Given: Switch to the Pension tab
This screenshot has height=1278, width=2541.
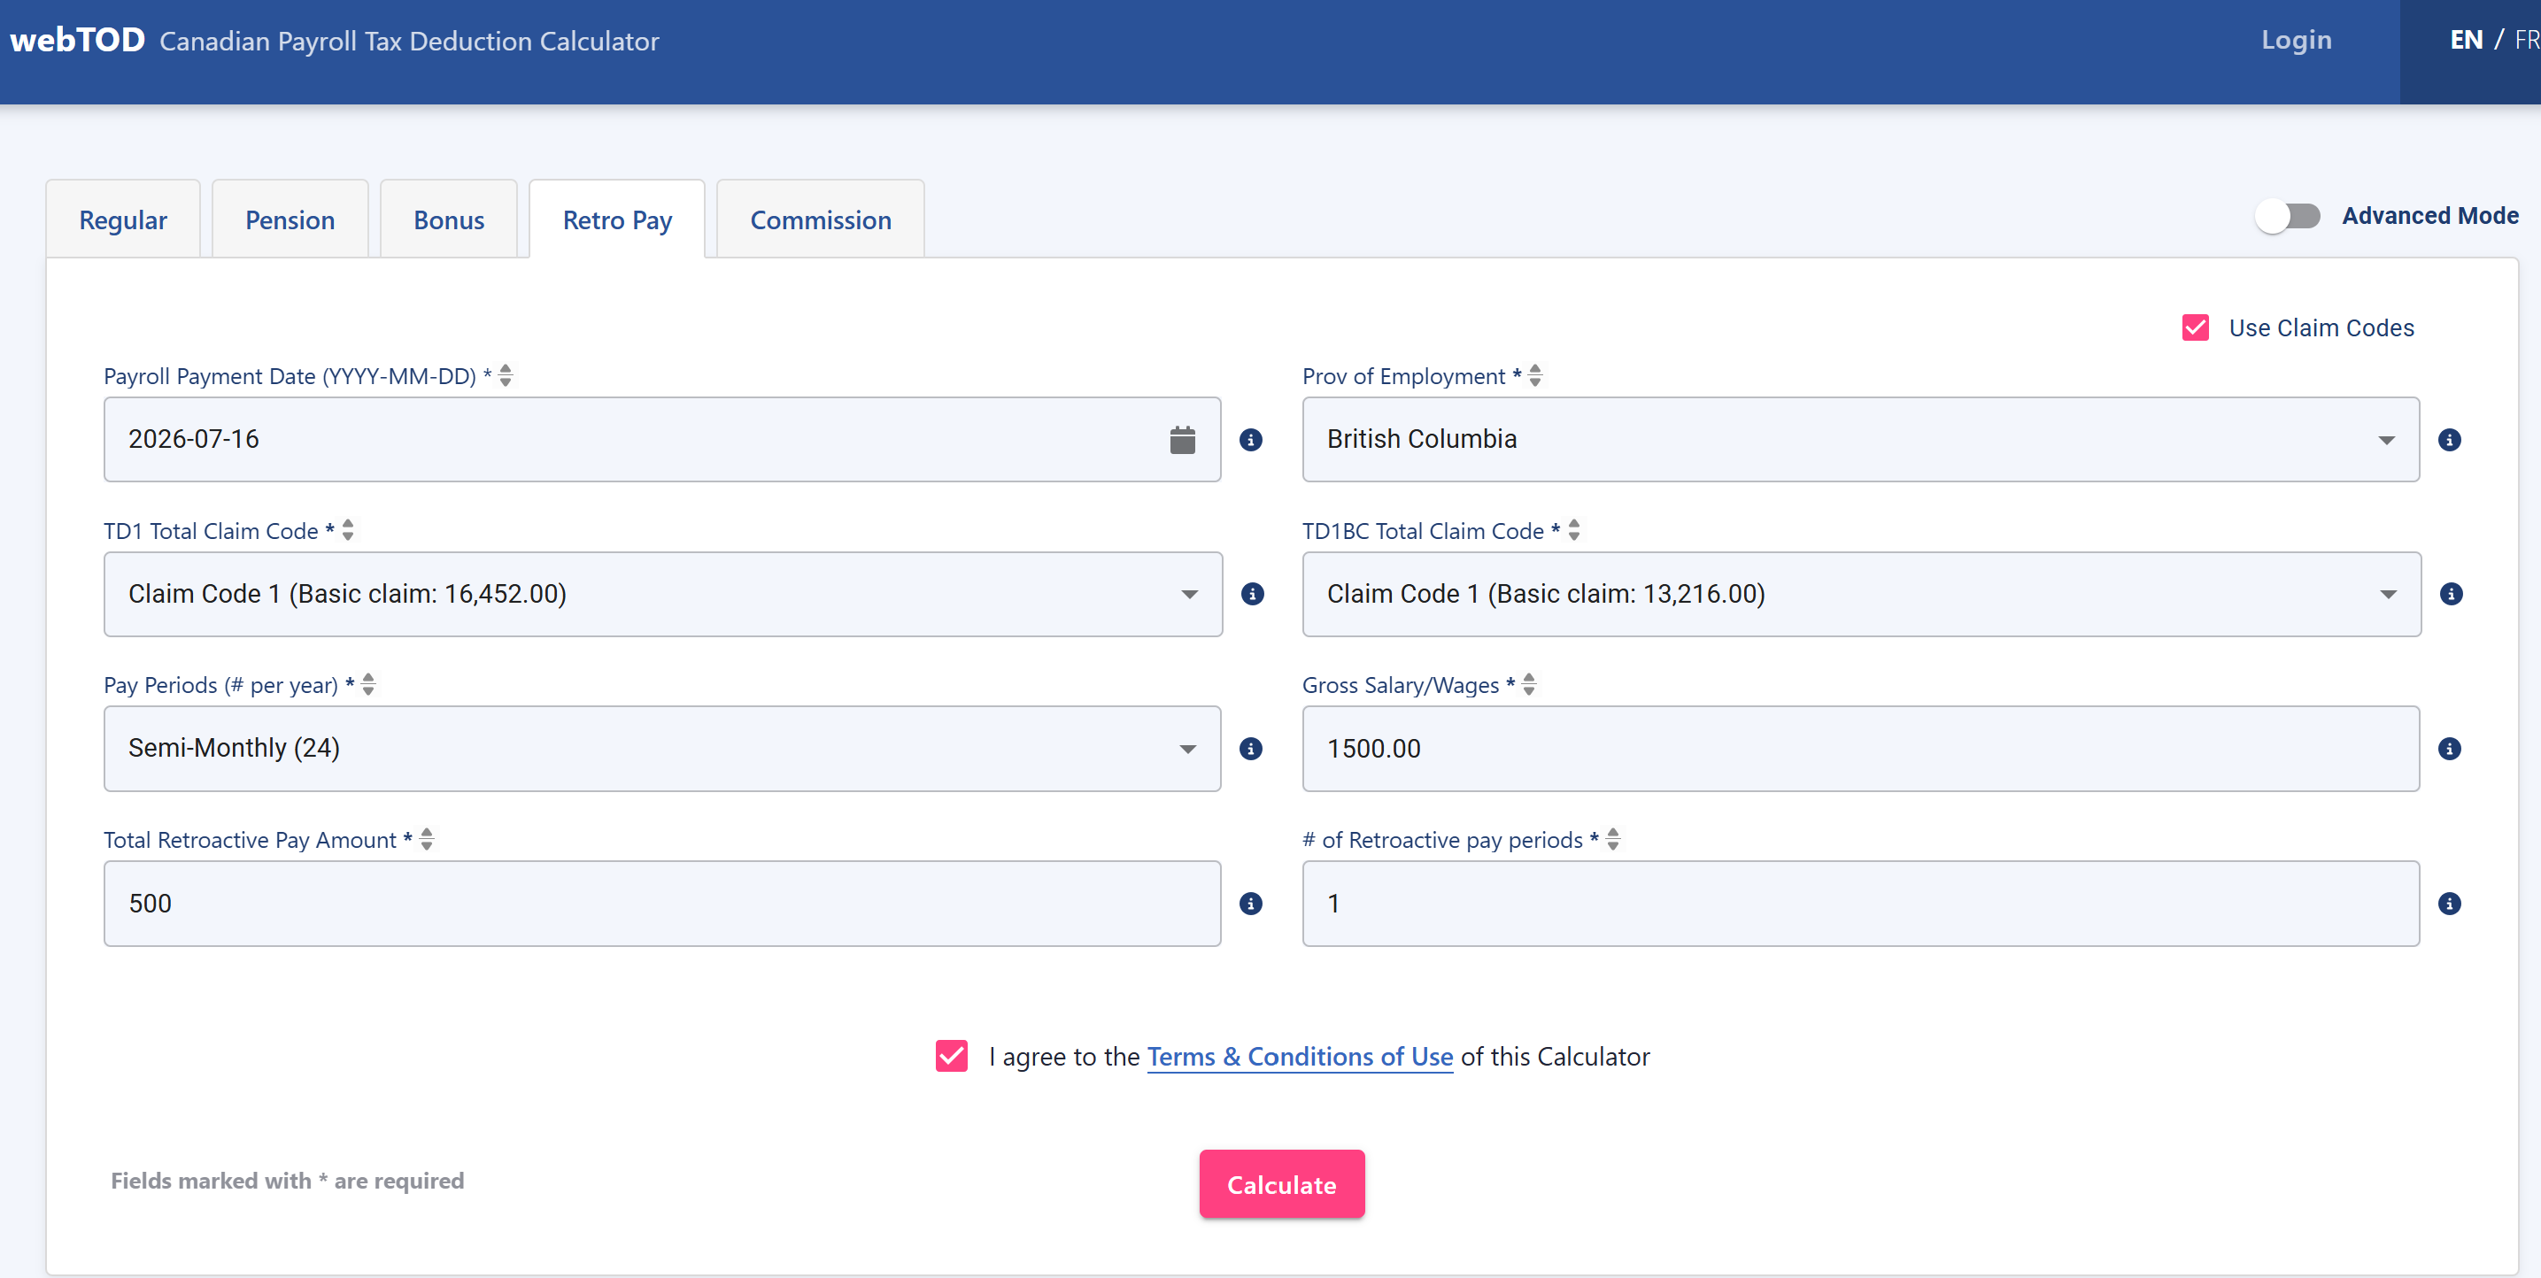Looking at the screenshot, I should [290, 219].
